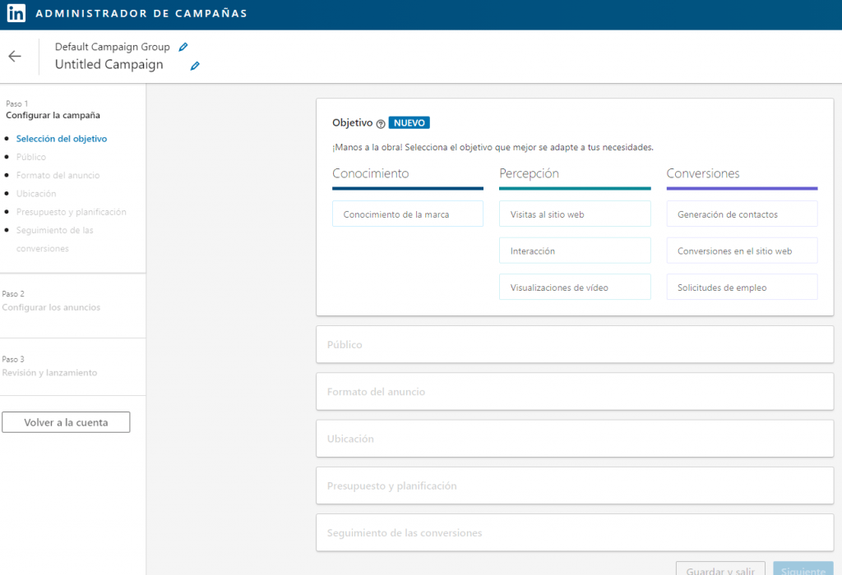
Task: Click the Percepción column heading
Action: pyautogui.click(x=529, y=173)
